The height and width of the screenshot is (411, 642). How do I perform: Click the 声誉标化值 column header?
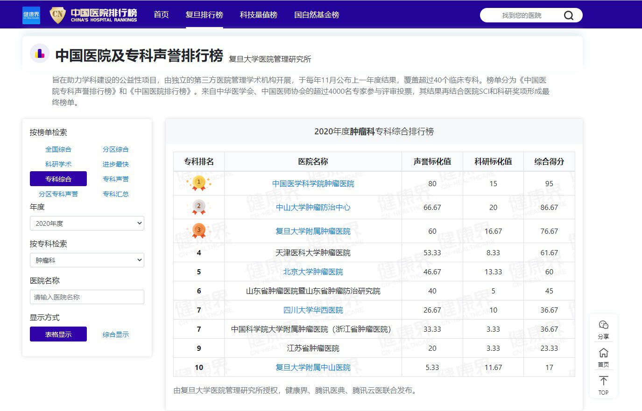click(x=432, y=161)
